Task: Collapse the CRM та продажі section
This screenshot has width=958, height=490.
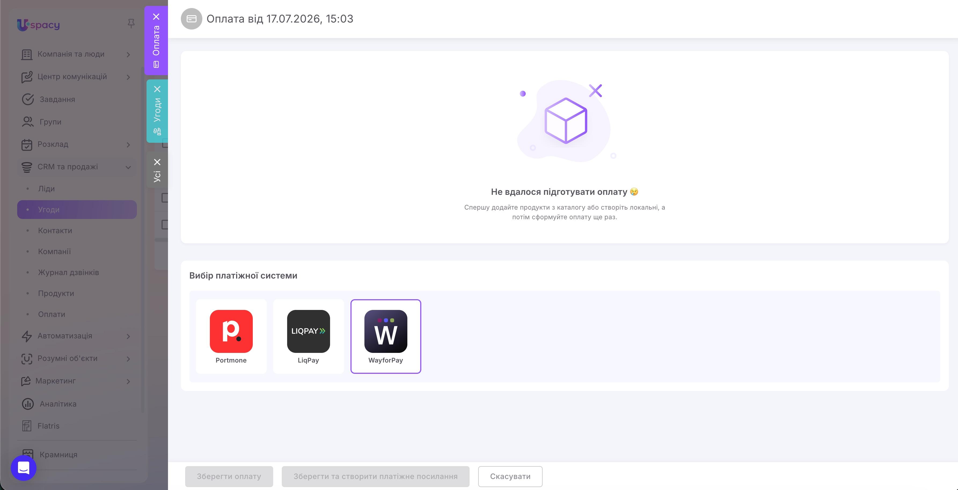Action: [x=128, y=167]
